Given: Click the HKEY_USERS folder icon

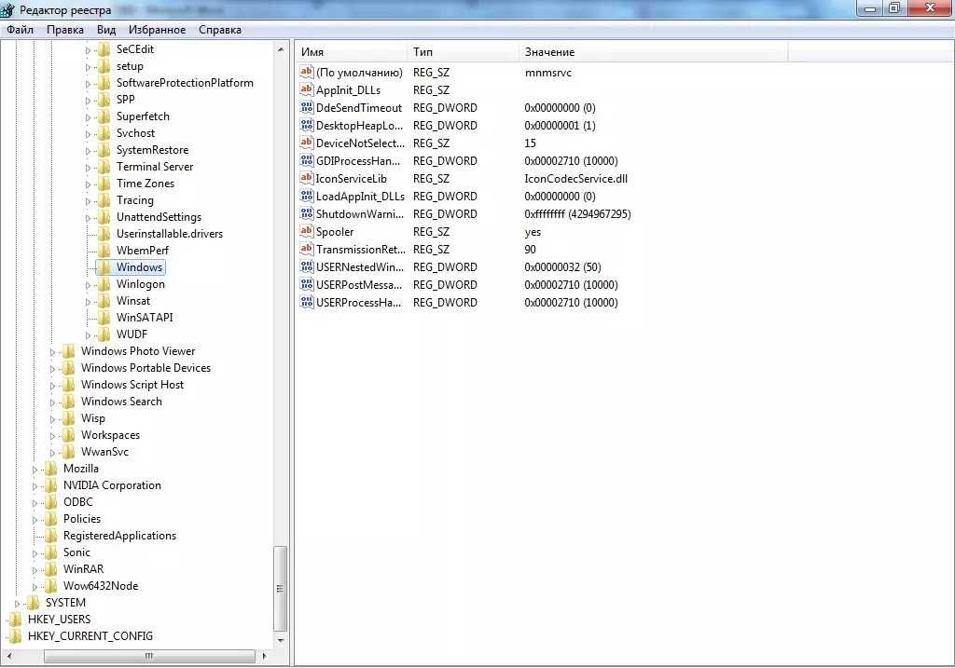Looking at the screenshot, I should point(15,620).
